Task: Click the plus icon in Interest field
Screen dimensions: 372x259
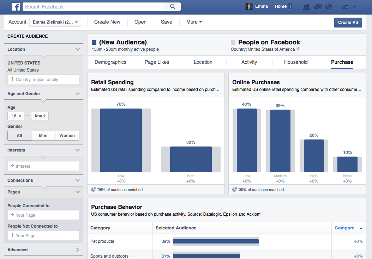Action: pyautogui.click(x=12, y=166)
